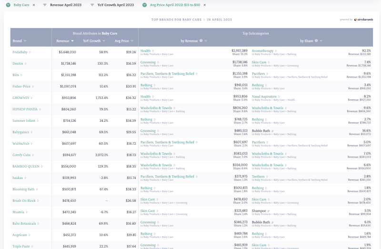Open the YoY Growth column sort arrow
The width and height of the screenshot is (381, 249).
(x=104, y=41)
